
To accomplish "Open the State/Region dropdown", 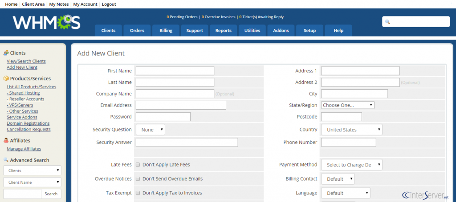I will [347, 105].
